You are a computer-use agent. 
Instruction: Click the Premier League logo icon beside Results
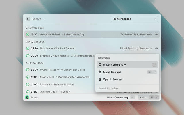pyautogui.click(x=27, y=97)
